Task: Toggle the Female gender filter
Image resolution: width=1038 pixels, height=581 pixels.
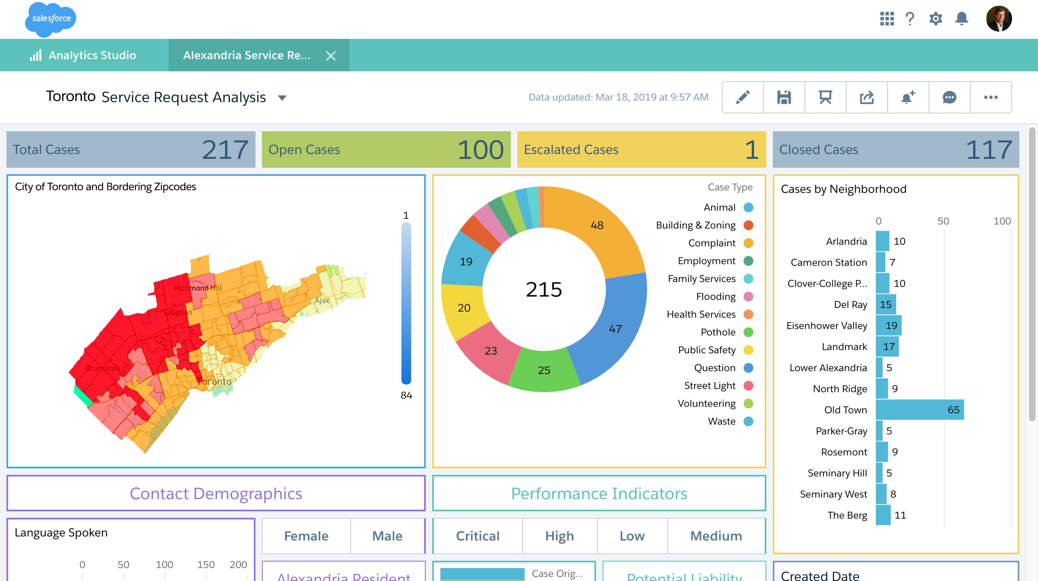Action: (306, 536)
